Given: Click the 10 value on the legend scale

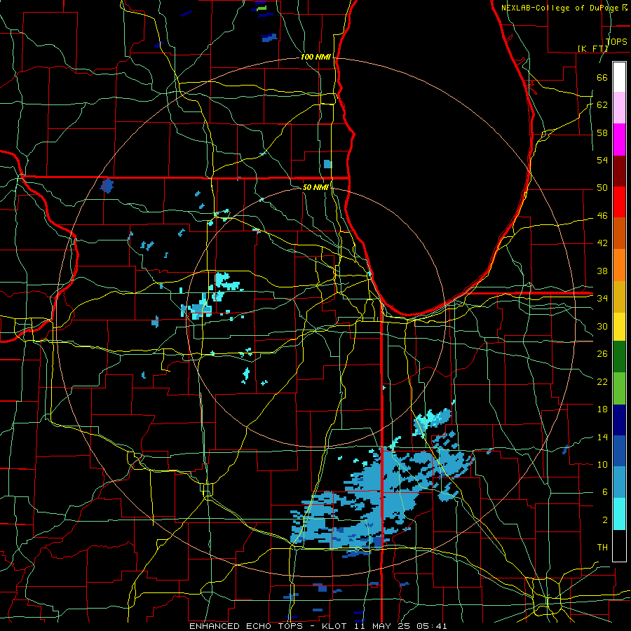Looking at the screenshot, I should [602, 464].
